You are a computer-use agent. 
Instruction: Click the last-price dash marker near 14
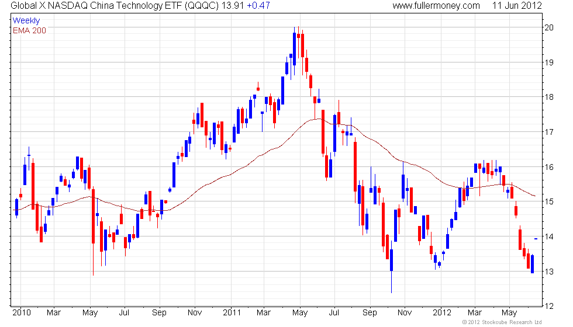coord(536,239)
